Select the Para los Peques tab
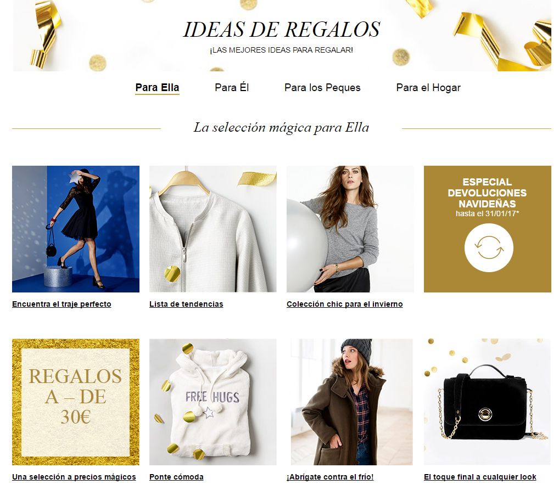The image size is (559, 490). [322, 88]
